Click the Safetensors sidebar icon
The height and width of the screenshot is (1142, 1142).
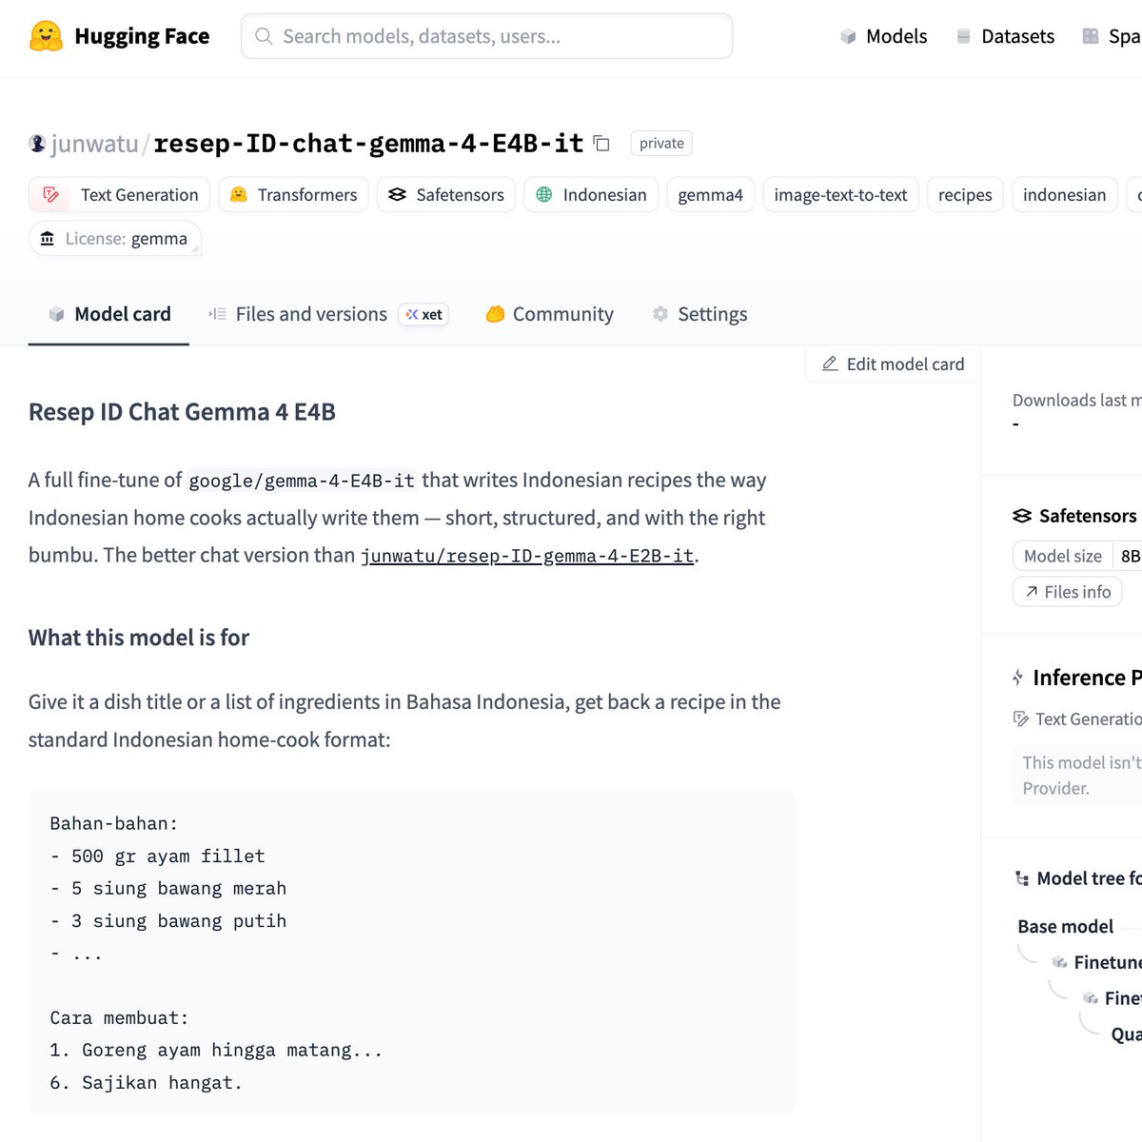[x=1022, y=516]
